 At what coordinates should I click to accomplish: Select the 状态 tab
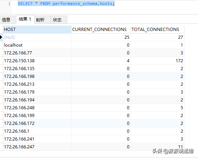[x=59, y=20]
